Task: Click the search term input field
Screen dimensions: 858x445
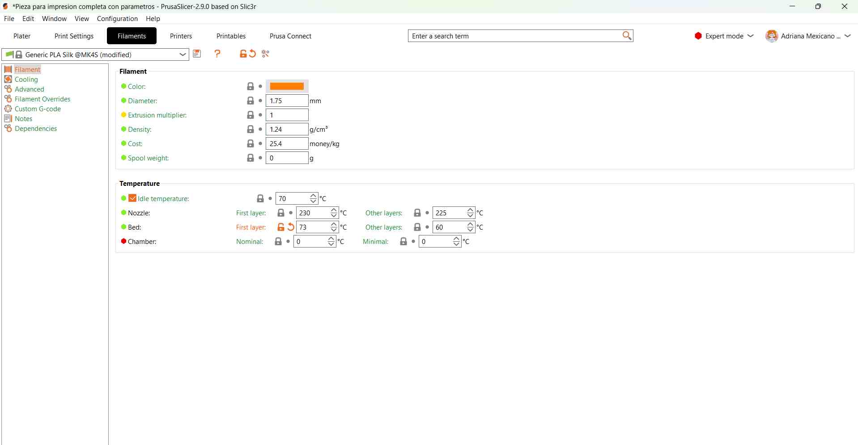Action: [x=514, y=36]
